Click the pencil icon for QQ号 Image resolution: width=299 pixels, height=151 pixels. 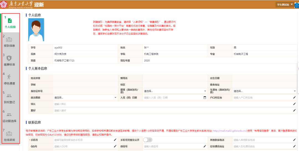(115, 146)
